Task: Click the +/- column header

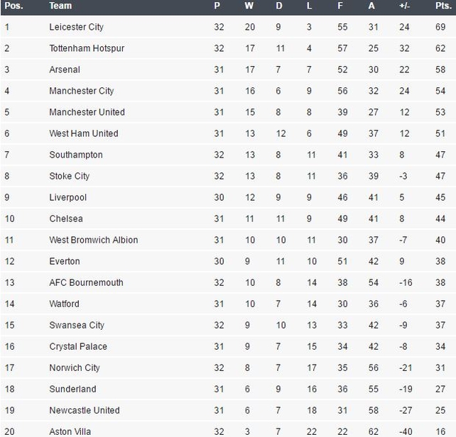Action: [404, 6]
